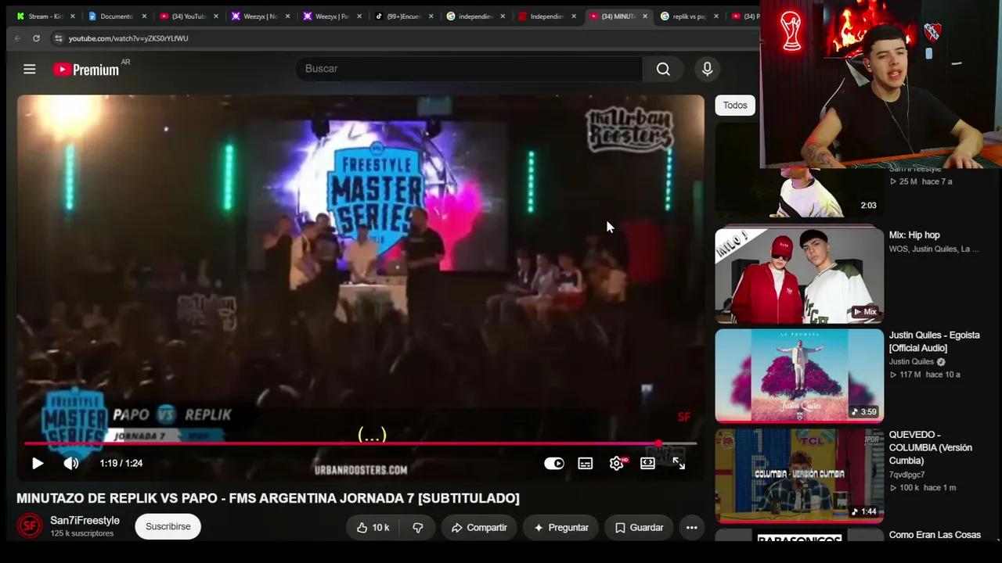Close the Documento tab

[144, 16]
